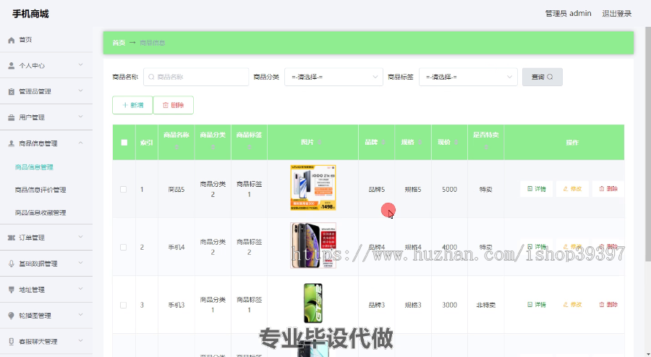Screen dimensions: 651x357
Task: Click 手机商城 site title
Action: pyautogui.click(x=30, y=14)
